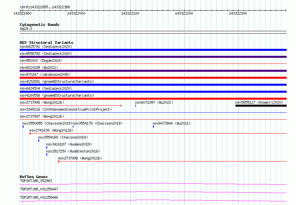Click the TOP1MT|NM_001258447 gene label

(39, 189)
